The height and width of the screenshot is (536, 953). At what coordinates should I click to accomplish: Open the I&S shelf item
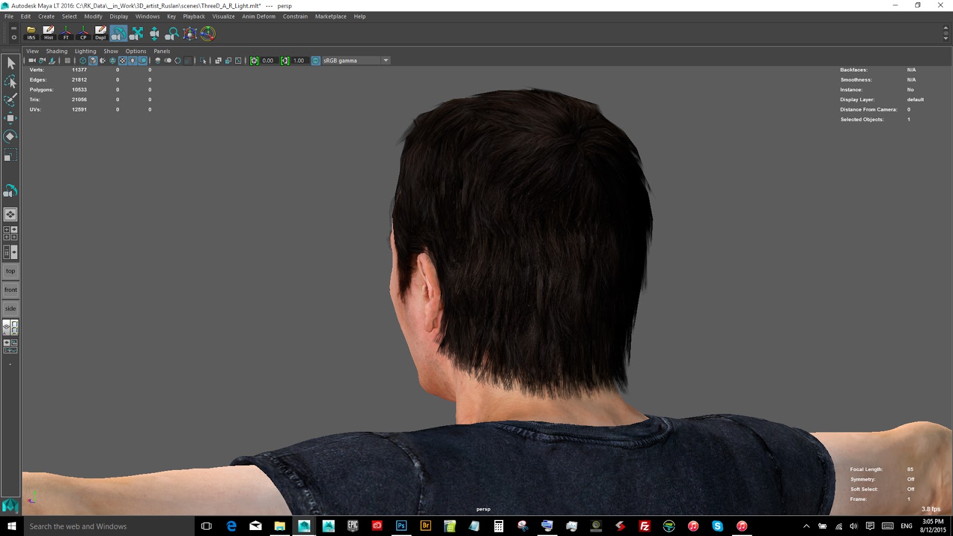tap(30, 34)
